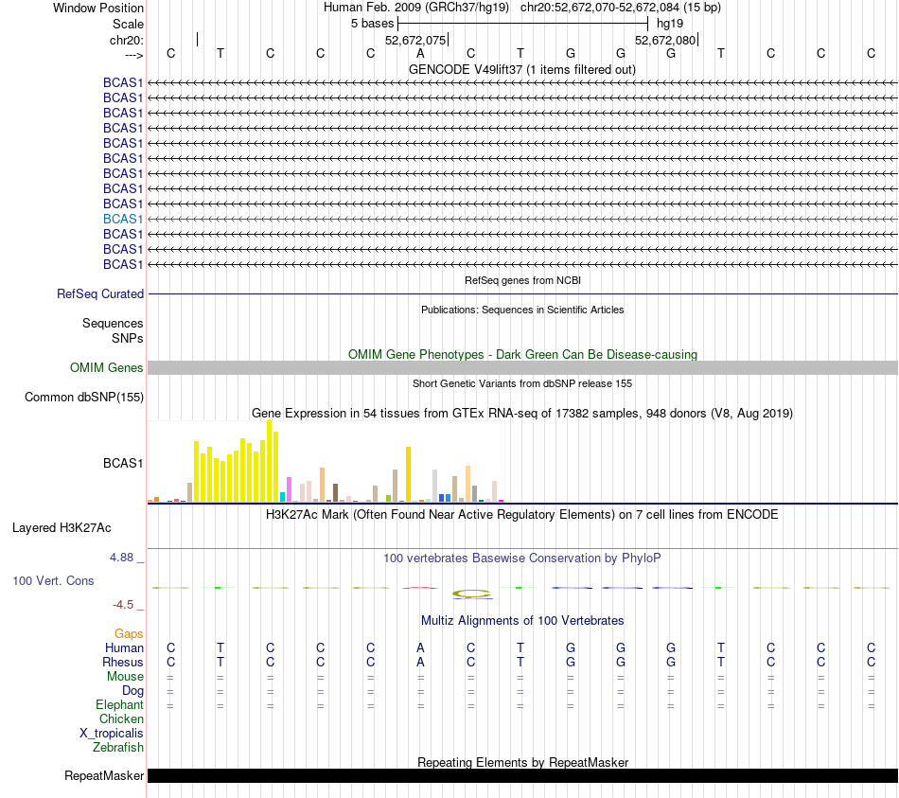The height and width of the screenshot is (798, 899).
Task: Click the hg19 scale label
Action: pyautogui.click(x=670, y=24)
